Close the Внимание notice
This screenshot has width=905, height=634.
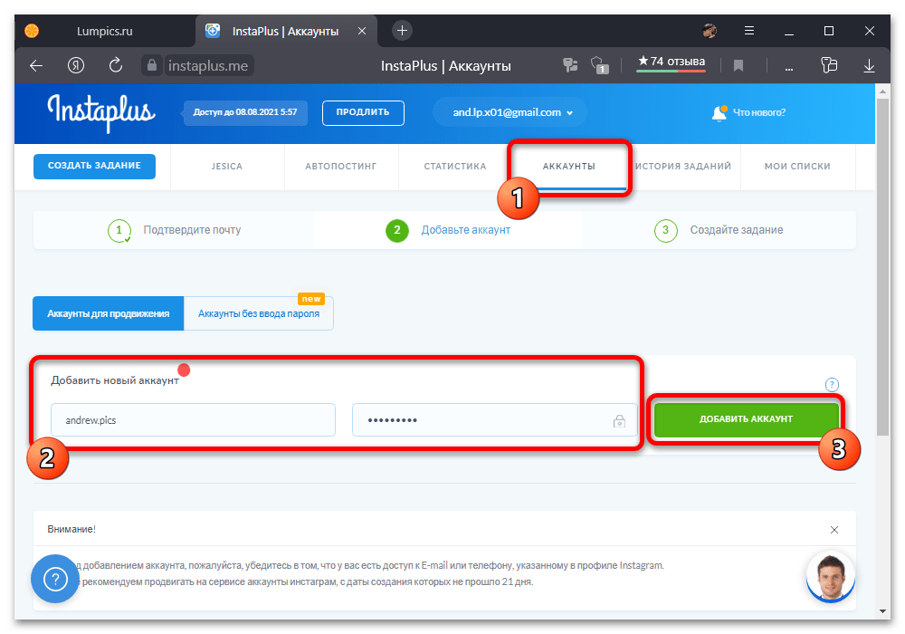click(834, 529)
